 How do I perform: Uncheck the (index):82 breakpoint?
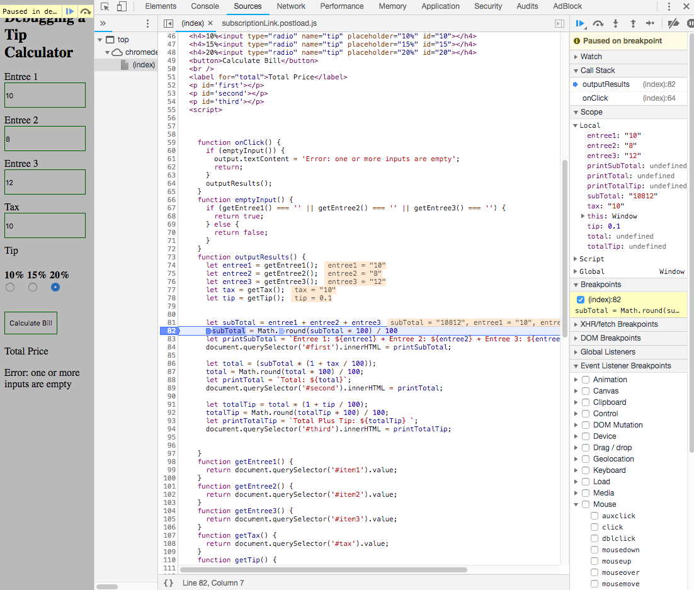point(580,299)
